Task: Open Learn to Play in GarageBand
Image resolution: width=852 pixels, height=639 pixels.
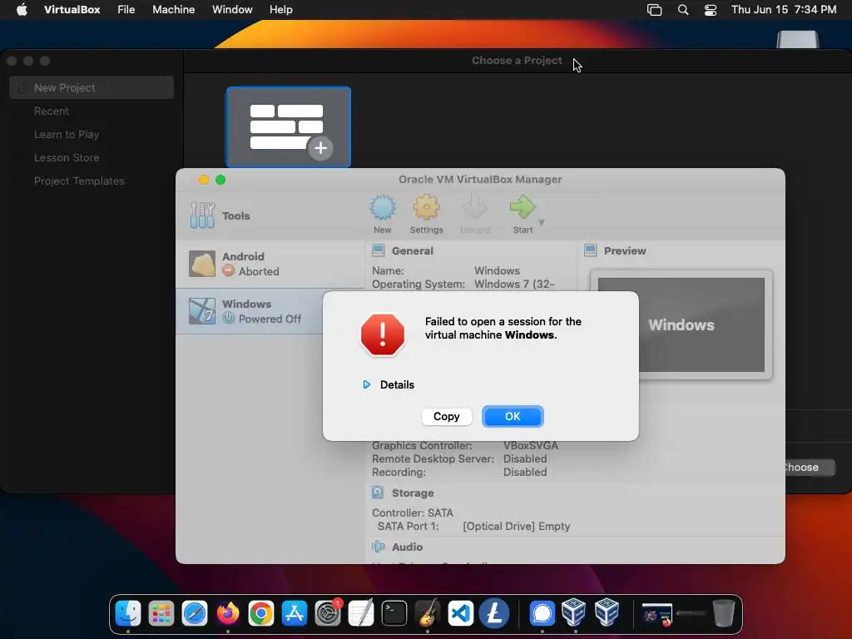Action: (67, 134)
